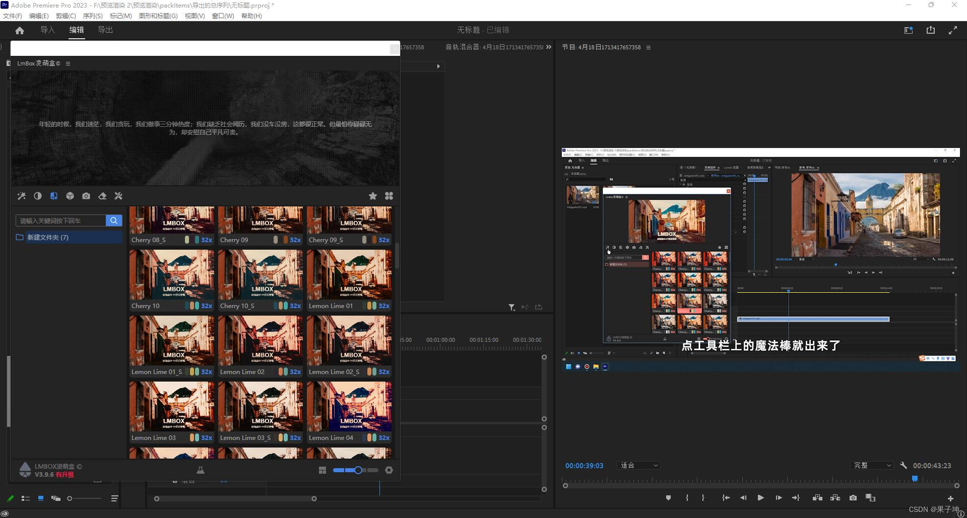This screenshot has width=967, height=518.
Task: Click Step Back one frame
Action: tap(743, 498)
